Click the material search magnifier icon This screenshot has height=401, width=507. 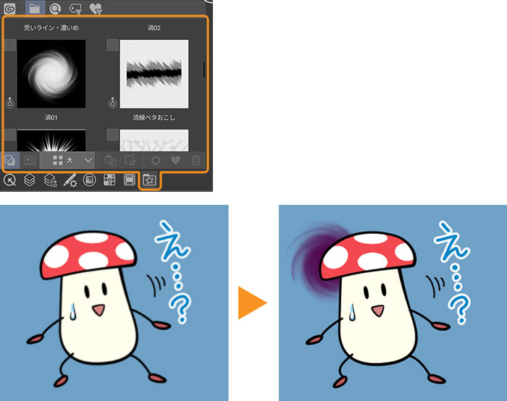click(55, 8)
